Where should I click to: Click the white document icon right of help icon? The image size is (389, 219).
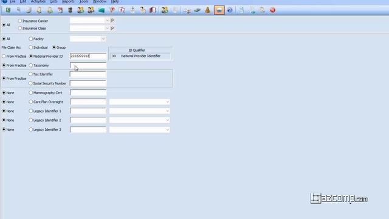point(241,10)
